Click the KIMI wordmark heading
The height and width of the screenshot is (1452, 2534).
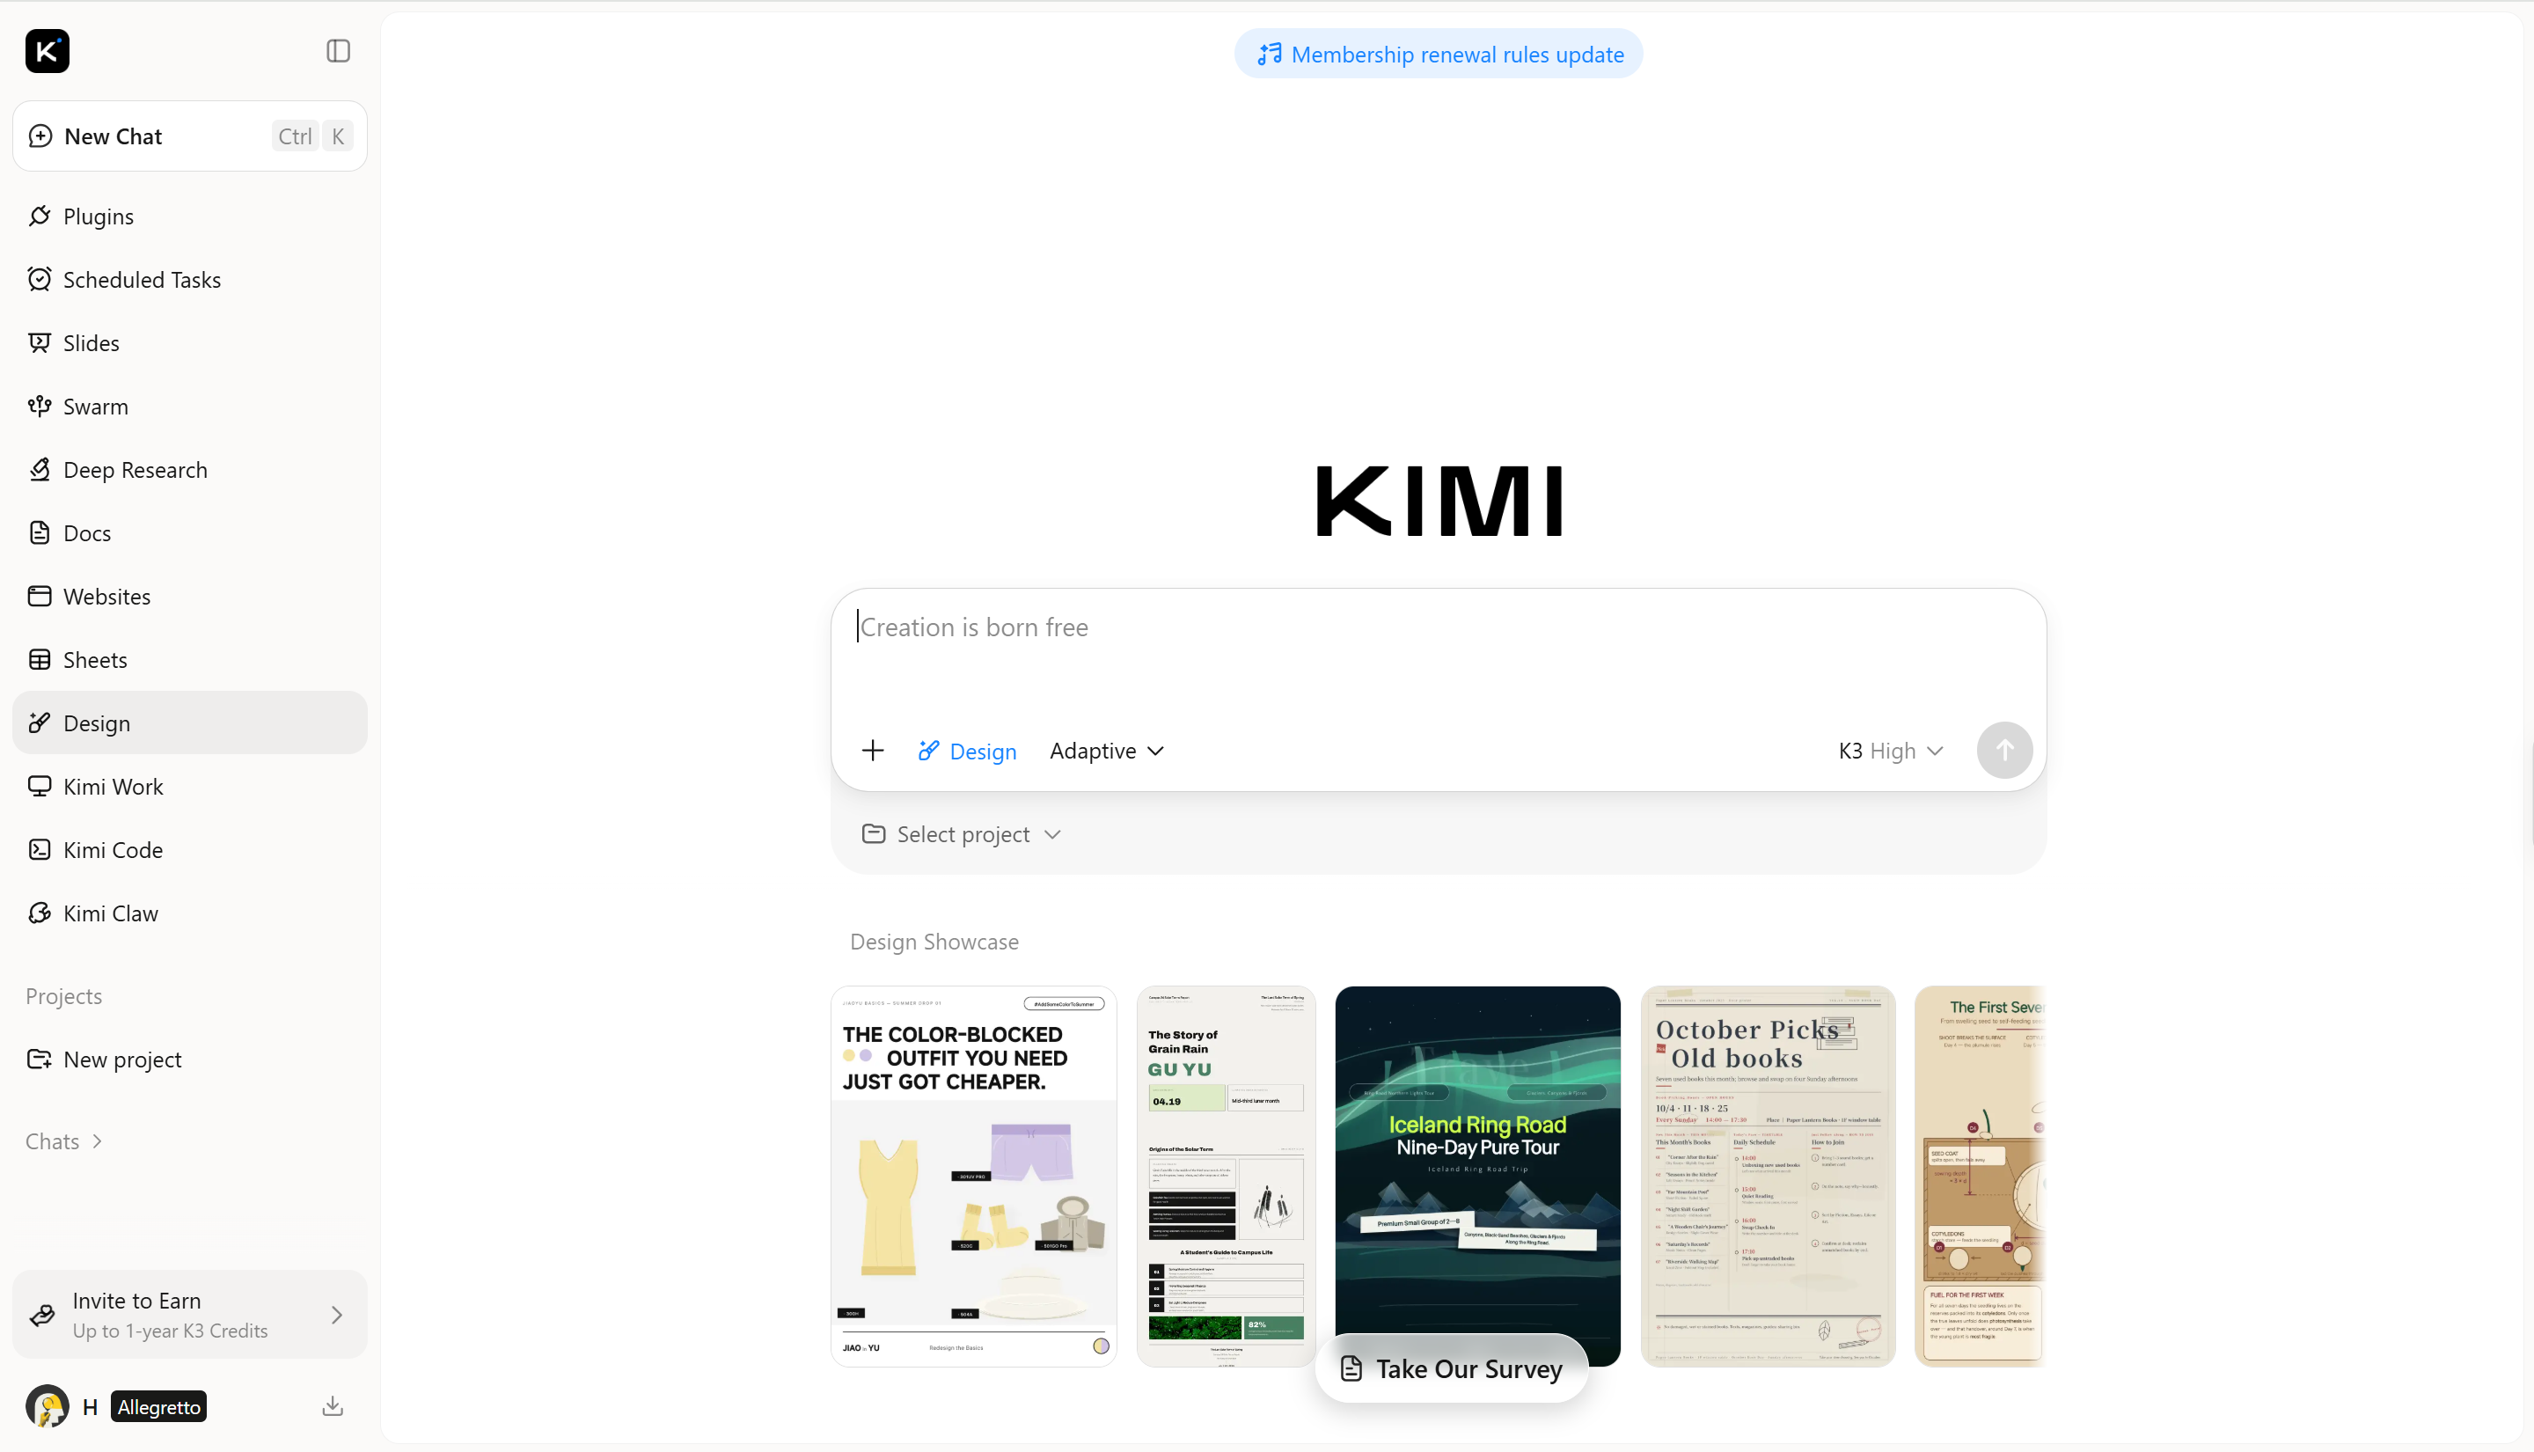click(1439, 501)
